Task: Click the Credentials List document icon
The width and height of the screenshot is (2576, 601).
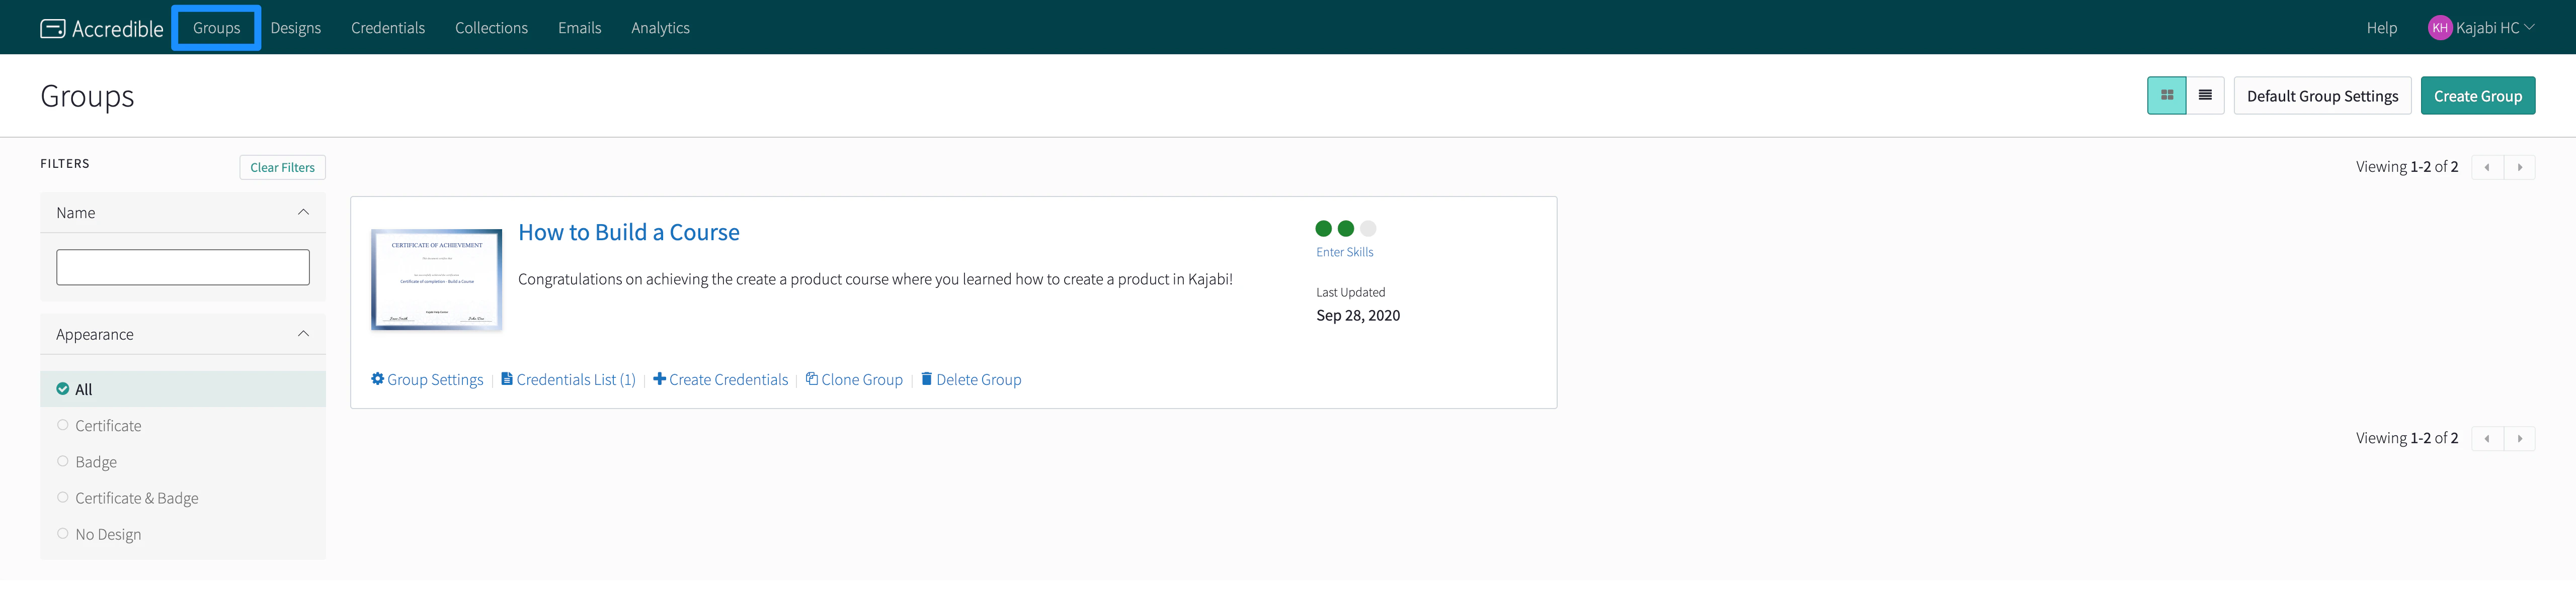Action: (507, 379)
